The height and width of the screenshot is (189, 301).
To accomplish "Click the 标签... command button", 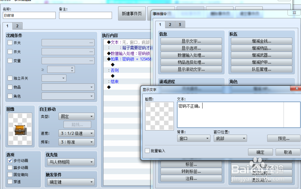I will coord(191,164).
